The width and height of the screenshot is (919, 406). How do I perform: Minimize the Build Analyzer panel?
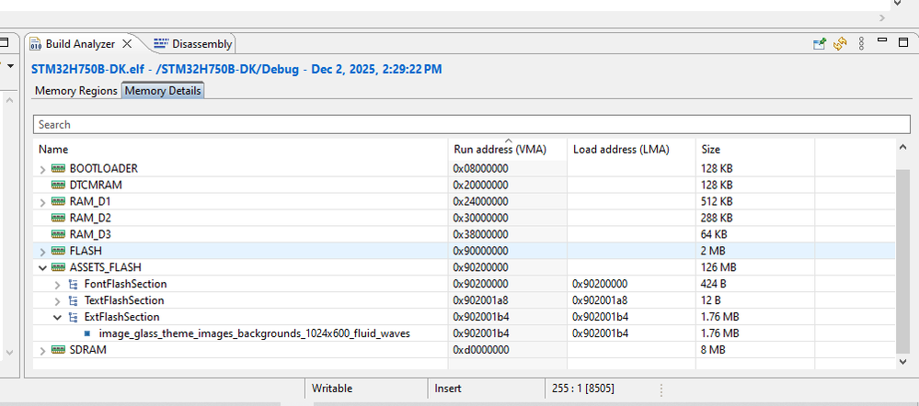(x=881, y=42)
